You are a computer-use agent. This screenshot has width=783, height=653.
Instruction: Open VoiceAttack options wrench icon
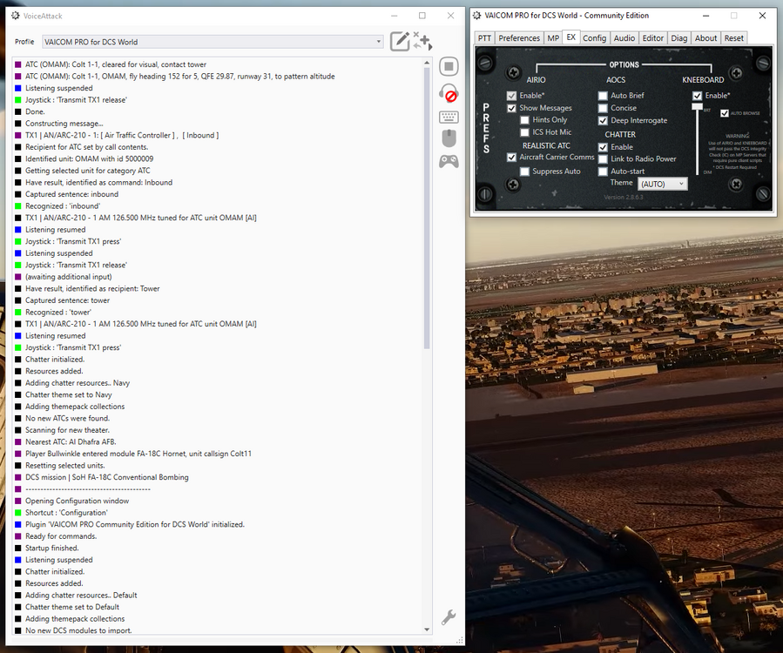tap(449, 617)
